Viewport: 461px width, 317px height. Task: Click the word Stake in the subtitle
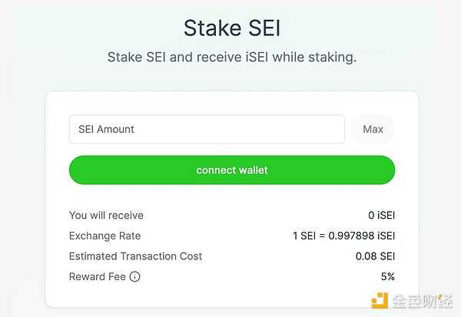tap(123, 58)
